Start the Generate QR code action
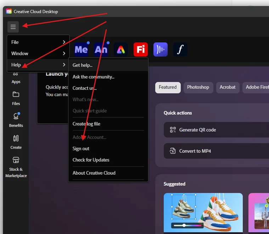Viewport: 269px width, 234px height. pos(216,130)
